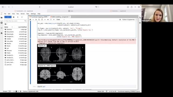This screenshot has height=97, width=173.
Task: Copy the selected cell in the notebook toolbar
Action: (39, 20)
